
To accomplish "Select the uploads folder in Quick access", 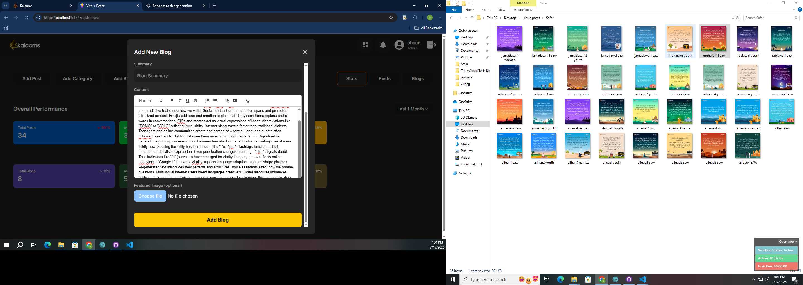I will 467,77.
